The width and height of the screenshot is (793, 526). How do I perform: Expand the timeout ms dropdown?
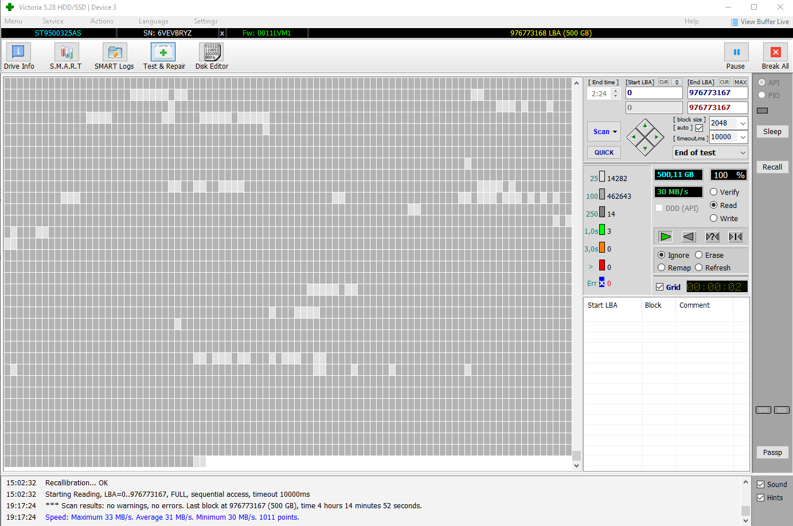(743, 138)
